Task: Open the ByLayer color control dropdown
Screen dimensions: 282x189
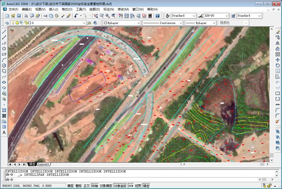Action: point(122,23)
